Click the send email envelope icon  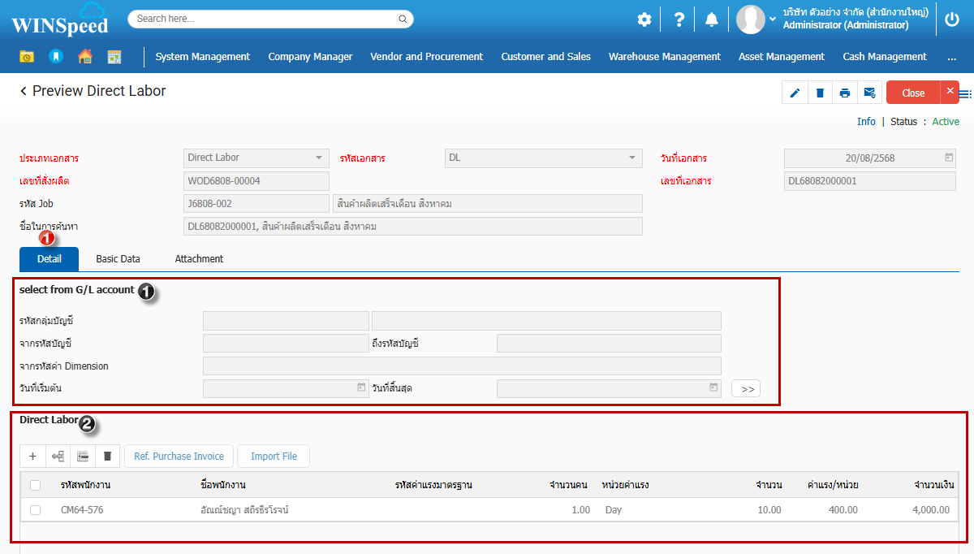(869, 93)
